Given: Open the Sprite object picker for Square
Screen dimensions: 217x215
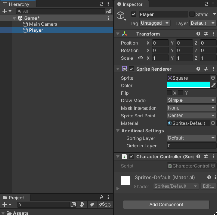Looking at the screenshot, I should (x=213, y=78).
